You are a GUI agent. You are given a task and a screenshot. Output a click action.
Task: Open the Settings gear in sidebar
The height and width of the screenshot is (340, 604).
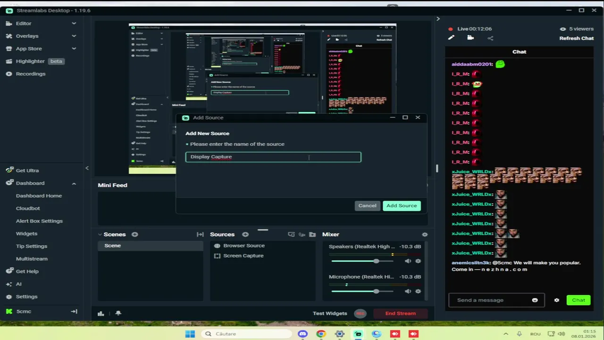(9, 297)
